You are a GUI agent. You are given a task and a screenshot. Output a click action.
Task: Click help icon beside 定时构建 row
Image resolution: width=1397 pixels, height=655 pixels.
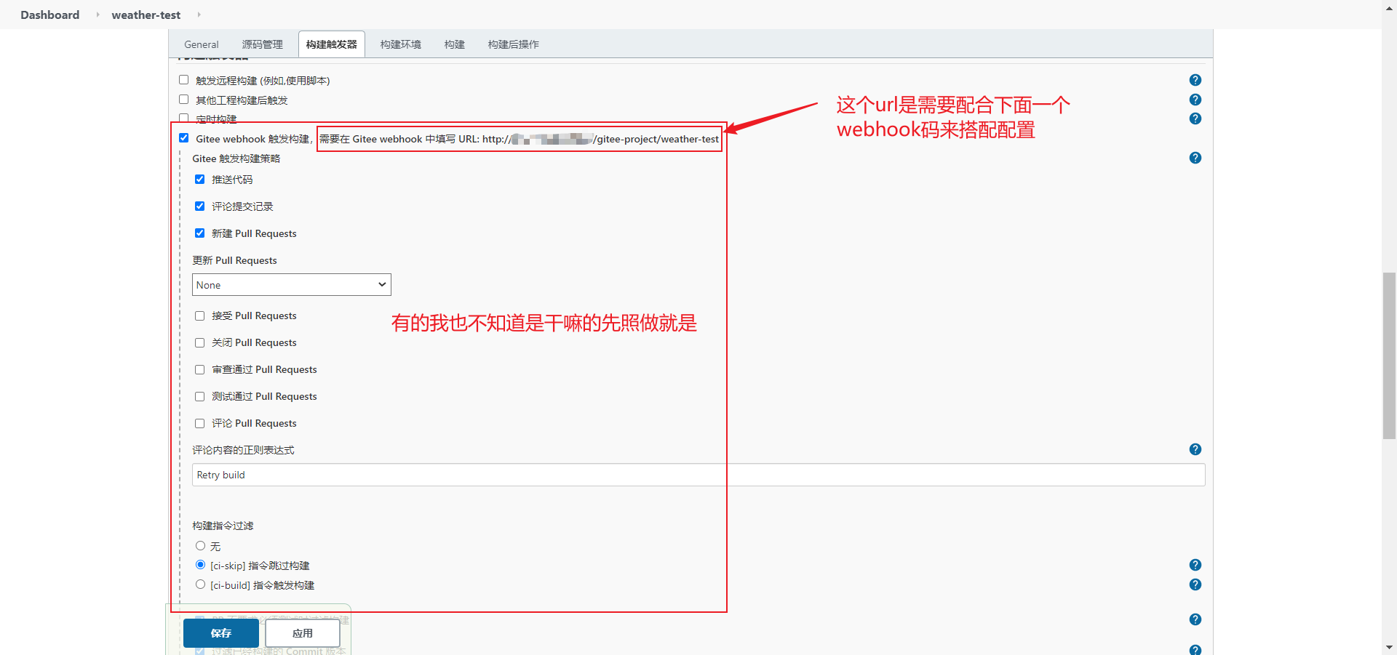pyautogui.click(x=1195, y=118)
